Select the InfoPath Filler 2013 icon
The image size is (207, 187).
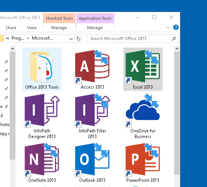[x=92, y=111]
